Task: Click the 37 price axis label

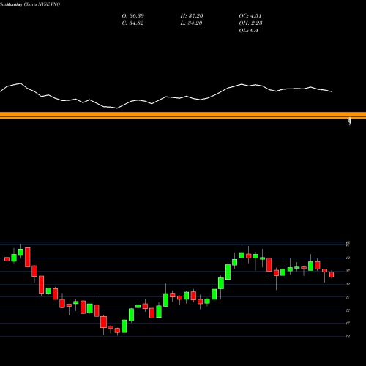Action: [x=348, y=271]
